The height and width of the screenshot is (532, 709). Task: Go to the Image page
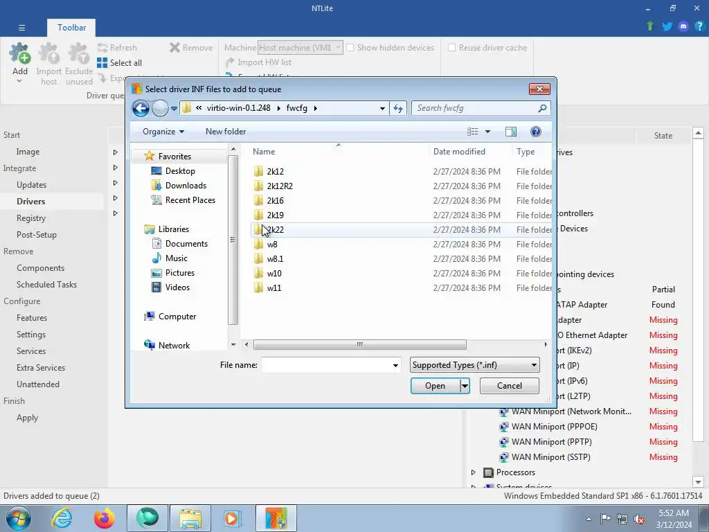[x=28, y=152]
